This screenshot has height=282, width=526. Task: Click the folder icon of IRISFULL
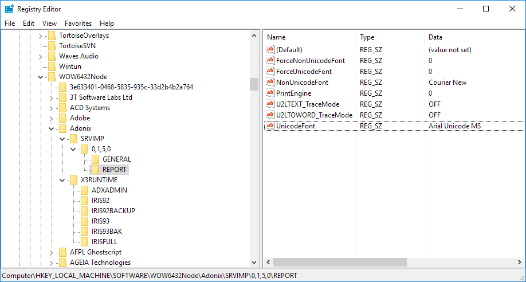tap(85, 242)
